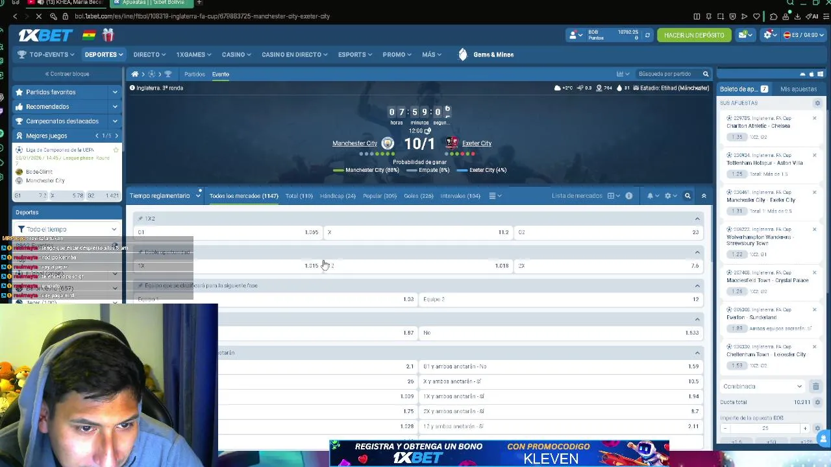This screenshot has height=467, width=831.
Task: Open the markets settings gear
Action: click(x=671, y=196)
